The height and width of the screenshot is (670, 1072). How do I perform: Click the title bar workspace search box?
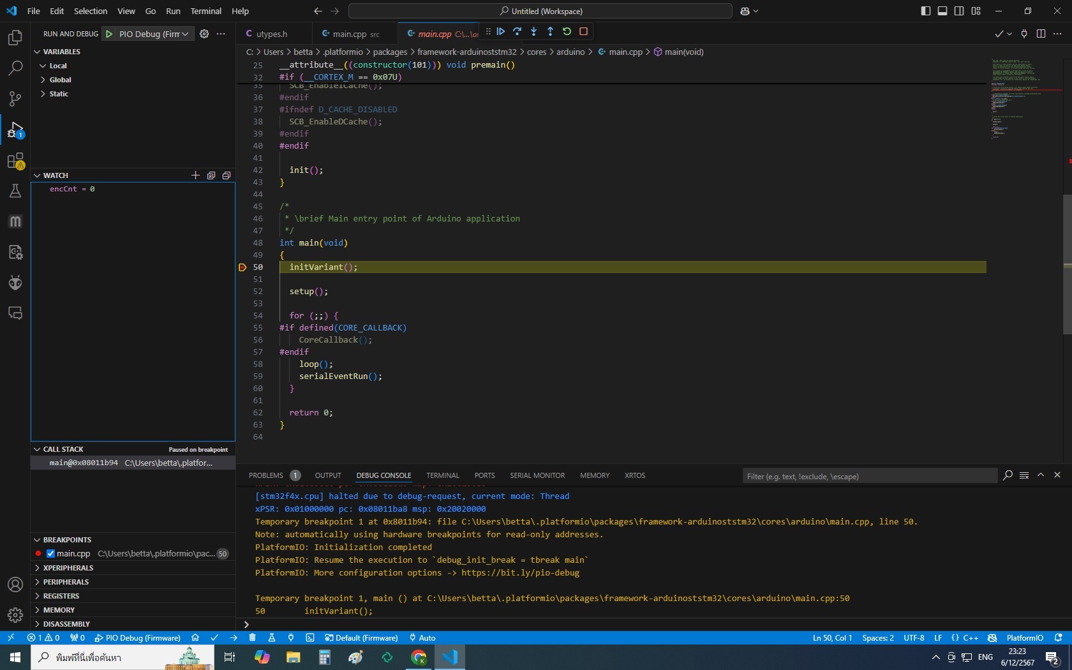point(540,11)
